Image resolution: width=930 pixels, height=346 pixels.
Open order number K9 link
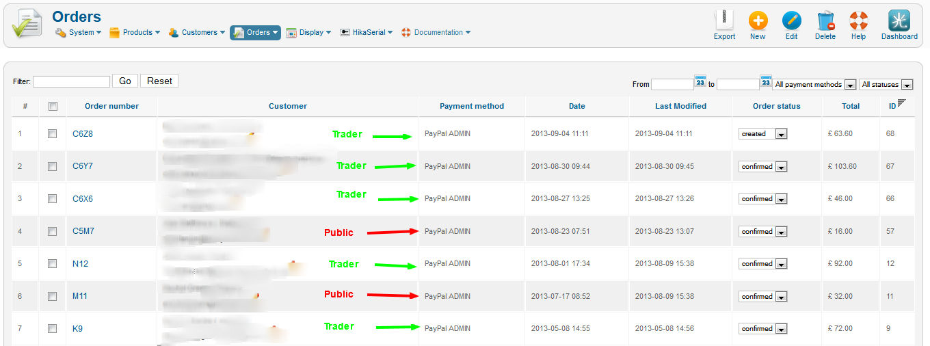77,329
